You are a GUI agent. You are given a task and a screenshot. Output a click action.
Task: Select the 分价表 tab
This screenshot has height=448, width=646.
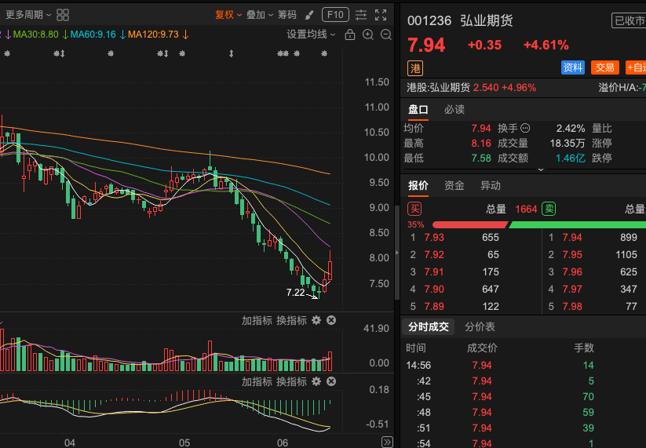tap(480, 327)
